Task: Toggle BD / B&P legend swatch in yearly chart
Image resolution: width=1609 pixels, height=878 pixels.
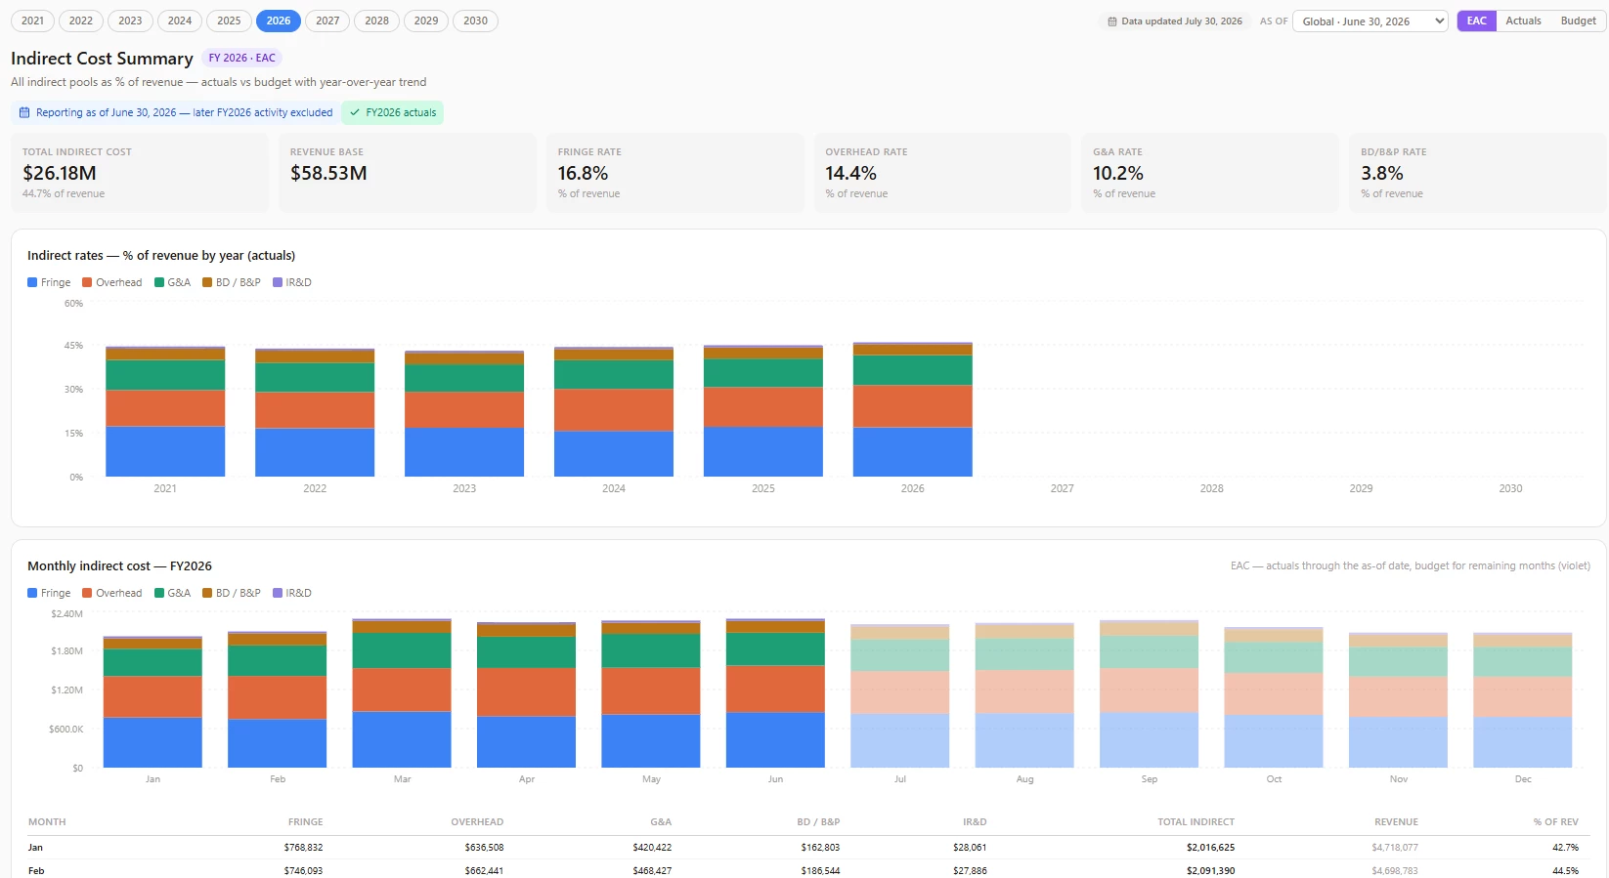Action: (x=207, y=282)
